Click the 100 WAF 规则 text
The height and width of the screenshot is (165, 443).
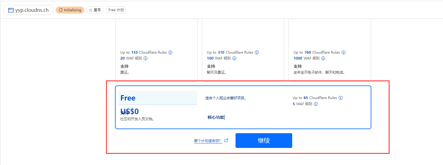coord(219,58)
